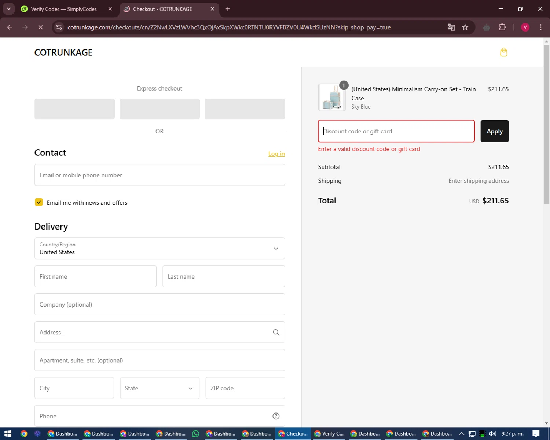Click the Subtotal label
This screenshot has height=440, width=550.
click(329, 167)
